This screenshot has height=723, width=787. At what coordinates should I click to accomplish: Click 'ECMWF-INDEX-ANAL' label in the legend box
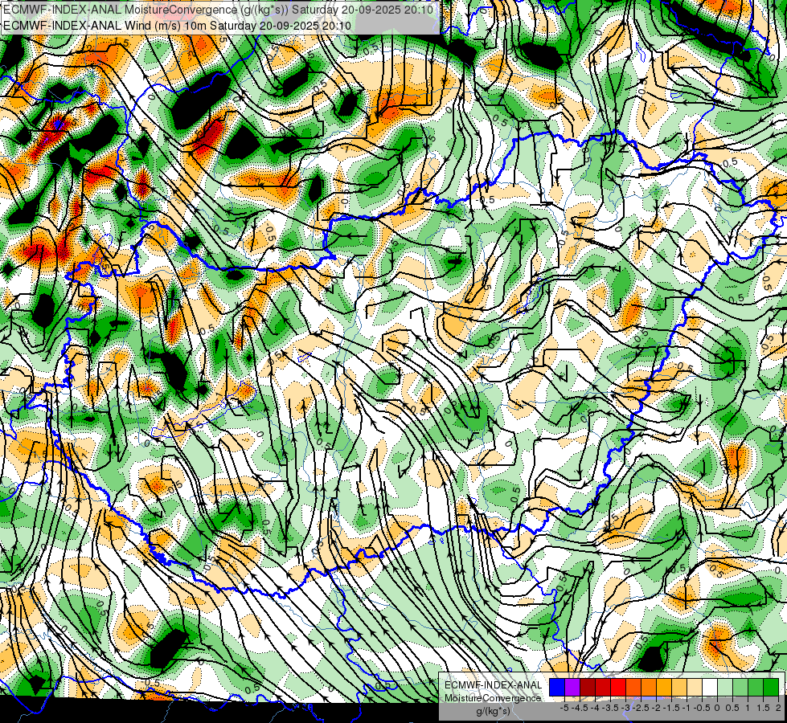pyautogui.click(x=494, y=685)
